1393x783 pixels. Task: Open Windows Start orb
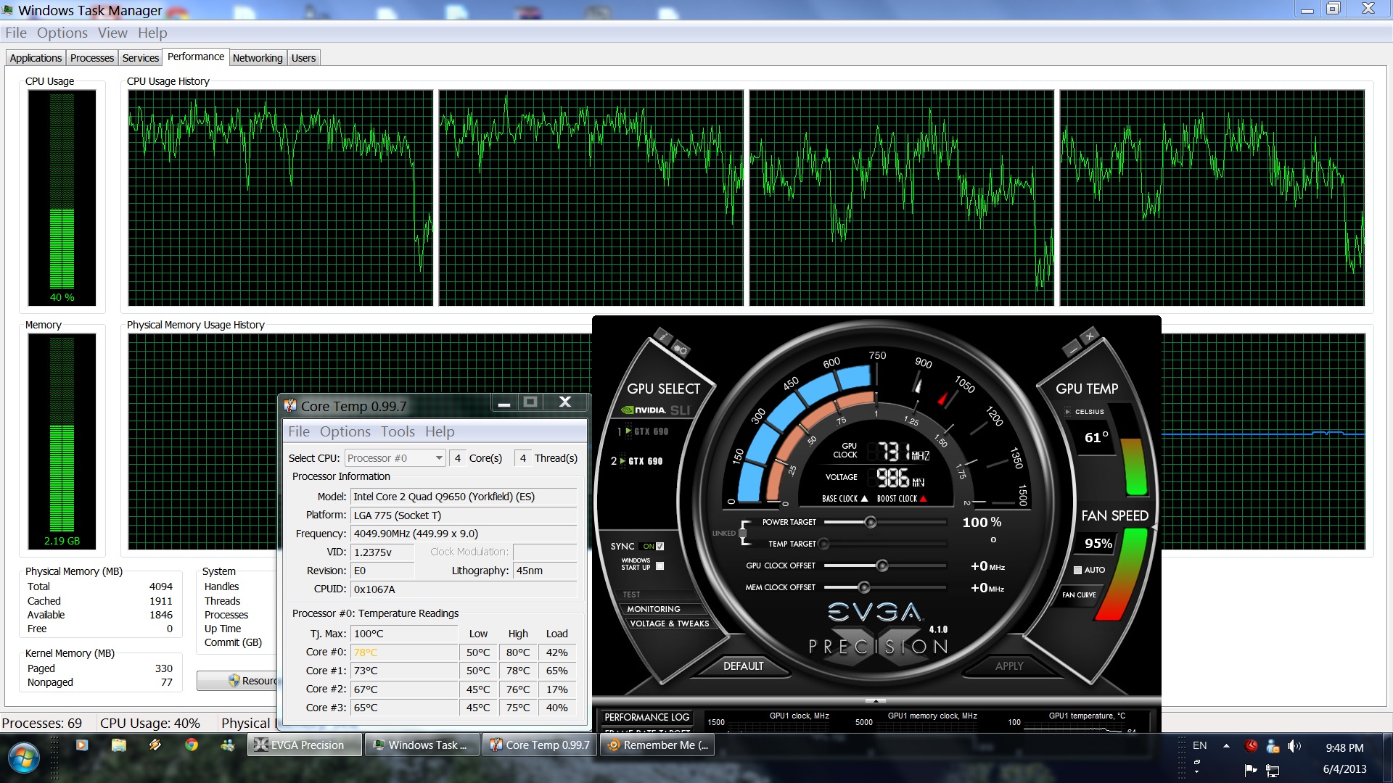coord(24,758)
